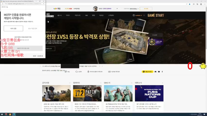Open the 새소식 navigation menu
Screen dimensions: 207x116
pos(60,15)
